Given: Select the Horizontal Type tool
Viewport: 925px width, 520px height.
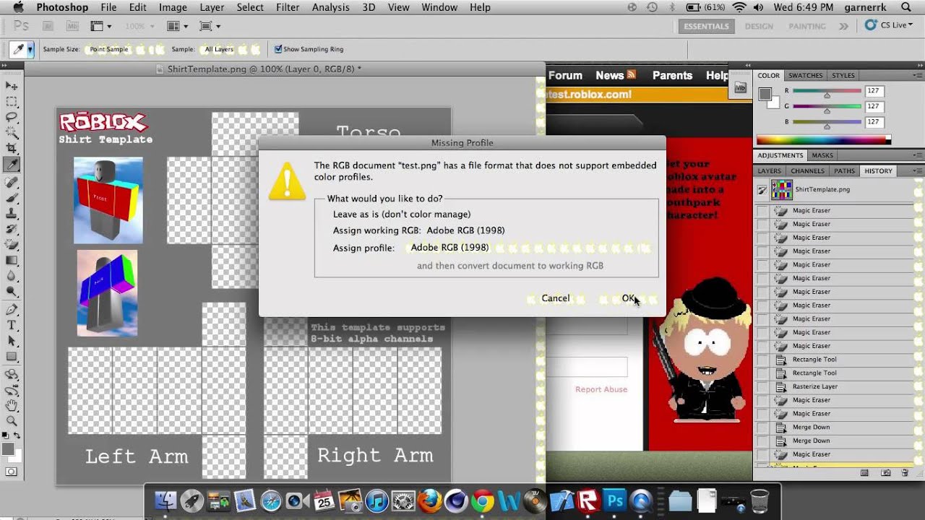Looking at the screenshot, I should 12,326.
